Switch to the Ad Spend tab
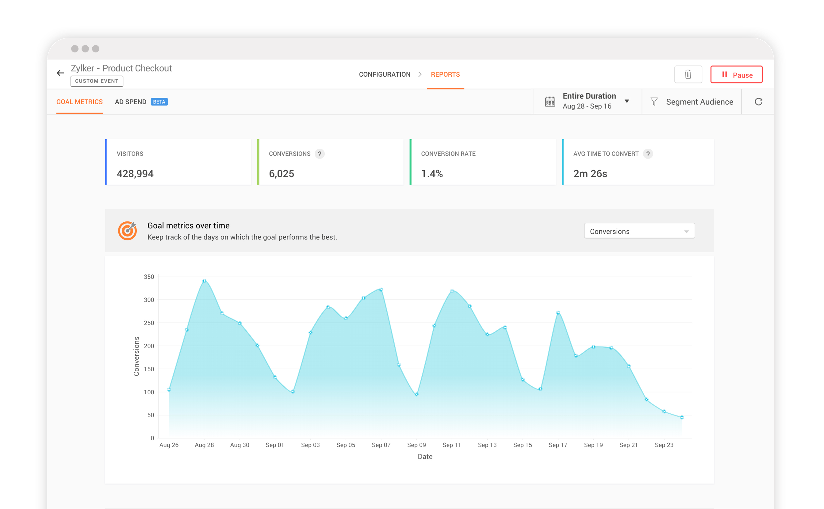 tap(131, 102)
